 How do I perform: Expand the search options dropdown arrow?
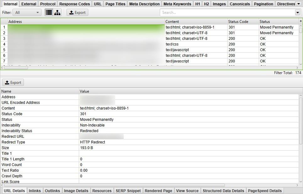(298, 13)
